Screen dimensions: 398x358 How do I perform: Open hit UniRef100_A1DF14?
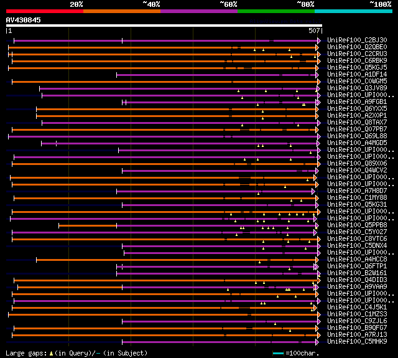357,75
